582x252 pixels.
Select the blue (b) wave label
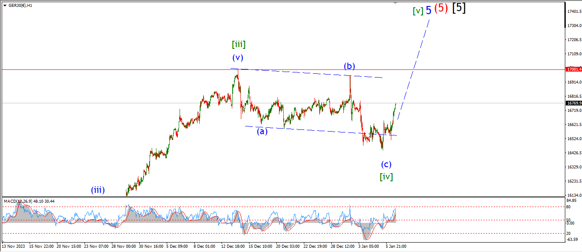349,66
